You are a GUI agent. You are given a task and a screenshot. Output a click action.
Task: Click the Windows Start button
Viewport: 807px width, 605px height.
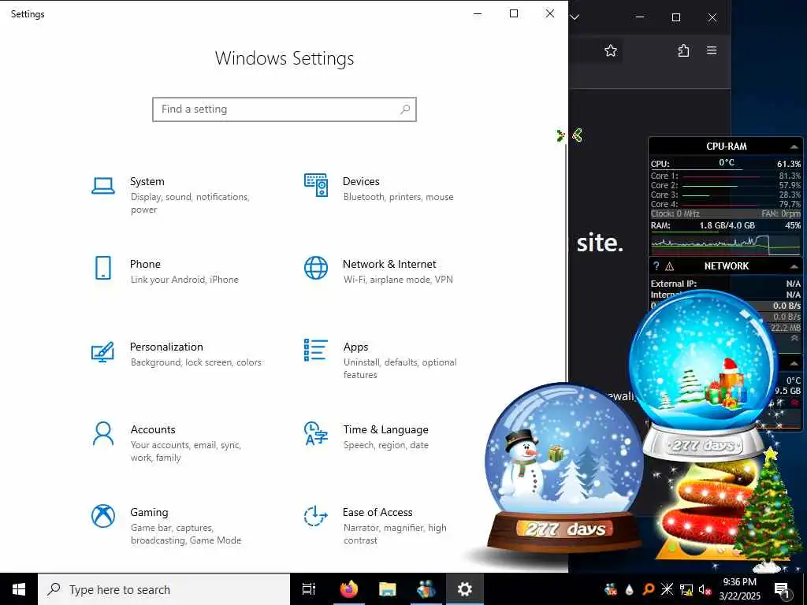(19, 589)
